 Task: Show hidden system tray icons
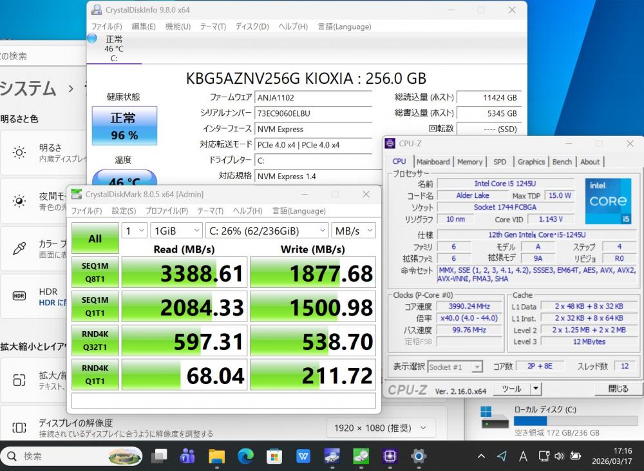coord(481,456)
